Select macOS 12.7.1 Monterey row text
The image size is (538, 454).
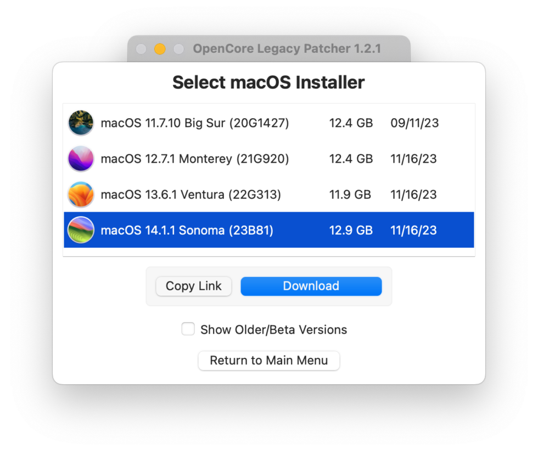pos(194,159)
